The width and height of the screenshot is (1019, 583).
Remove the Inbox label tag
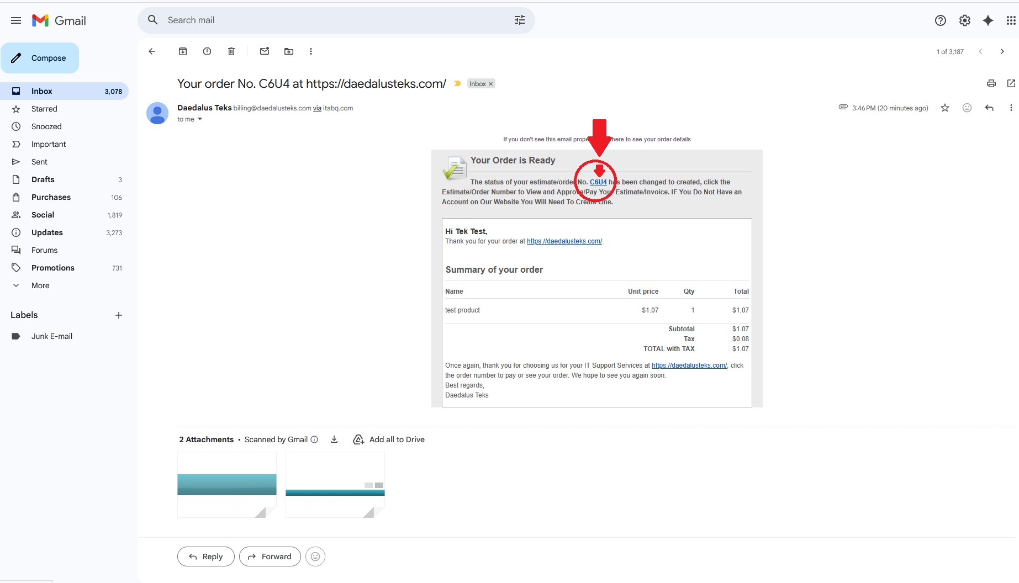coord(490,84)
